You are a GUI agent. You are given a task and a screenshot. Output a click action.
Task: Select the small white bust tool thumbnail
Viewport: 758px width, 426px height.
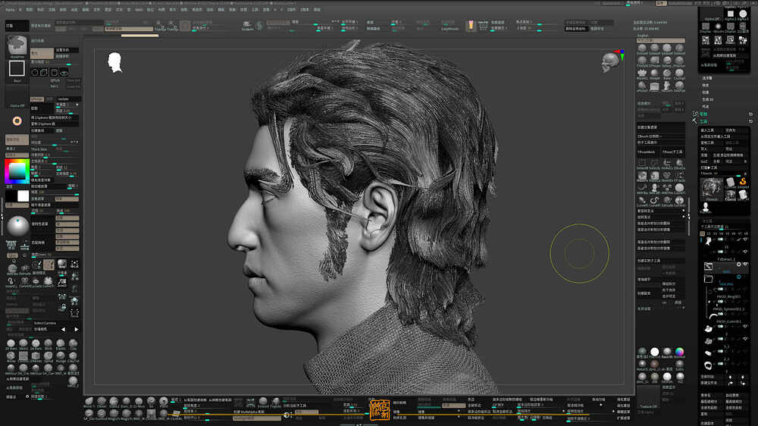pos(706,208)
